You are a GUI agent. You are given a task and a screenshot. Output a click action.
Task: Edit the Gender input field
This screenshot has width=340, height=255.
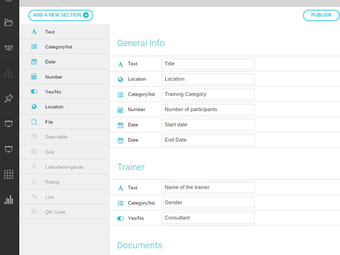[x=208, y=203]
